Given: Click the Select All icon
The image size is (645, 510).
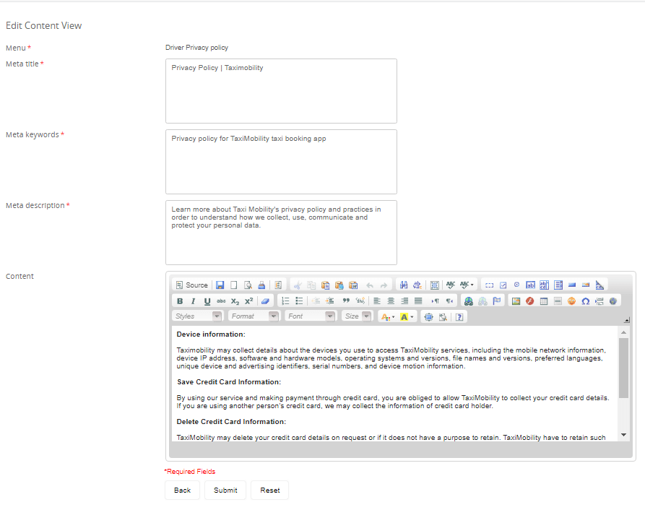Looking at the screenshot, I should coord(434,285).
